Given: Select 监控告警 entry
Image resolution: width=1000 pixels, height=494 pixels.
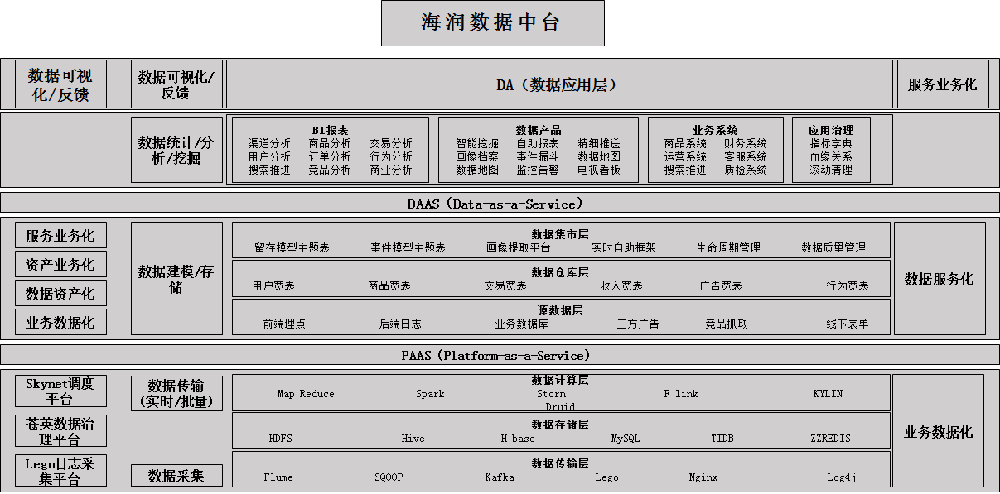Looking at the screenshot, I should 538,170.
